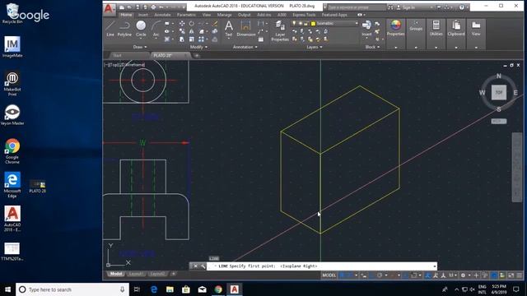
Task: Select the Circle tool
Action: pyautogui.click(x=141, y=28)
